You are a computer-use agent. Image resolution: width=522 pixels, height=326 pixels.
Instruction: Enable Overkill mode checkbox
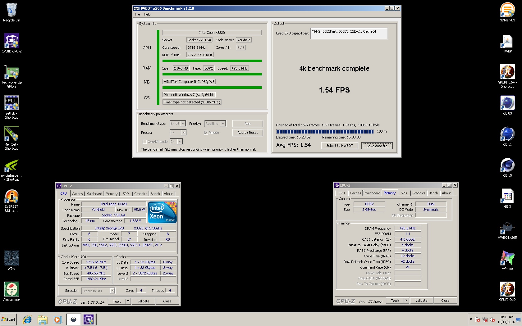click(x=144, y=142)
